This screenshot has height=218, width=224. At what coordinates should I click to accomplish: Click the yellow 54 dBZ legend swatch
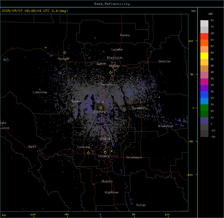point(204,56)
